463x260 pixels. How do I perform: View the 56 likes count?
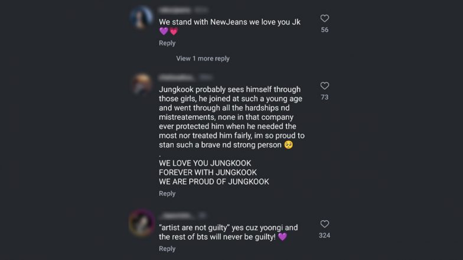325,29
